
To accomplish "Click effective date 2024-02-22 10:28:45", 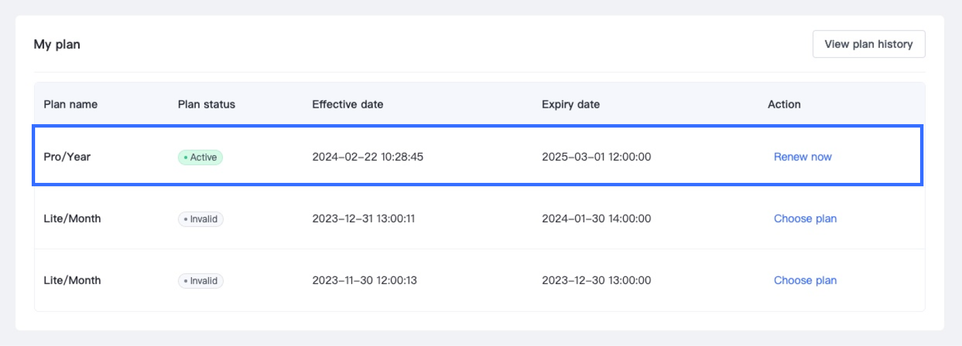I will pyautogui.click(x=367, y=157).
